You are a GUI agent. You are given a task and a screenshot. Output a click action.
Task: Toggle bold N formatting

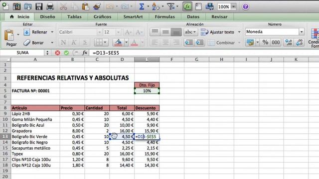click(63, 42)
